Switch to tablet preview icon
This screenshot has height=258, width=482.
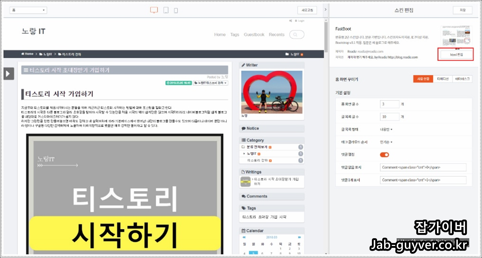point(166,10)
